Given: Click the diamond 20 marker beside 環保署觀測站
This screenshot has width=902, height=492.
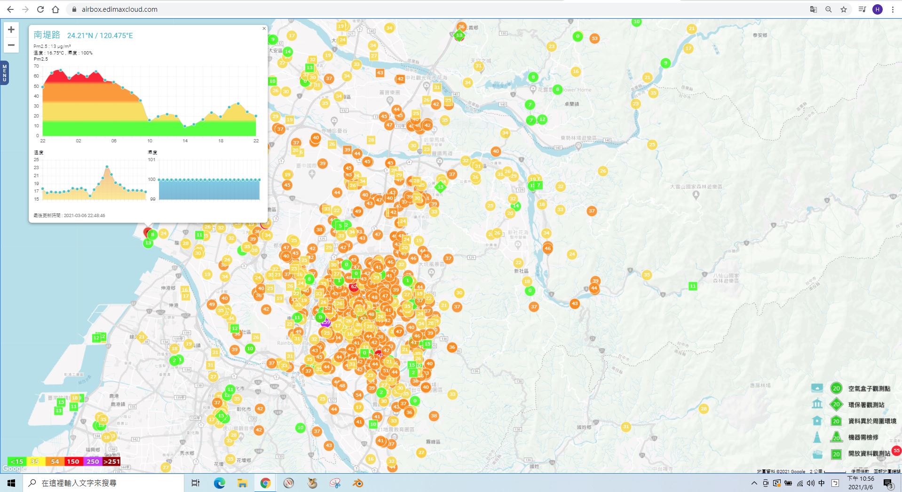Looking at the screenshot, I should point(836,404).
